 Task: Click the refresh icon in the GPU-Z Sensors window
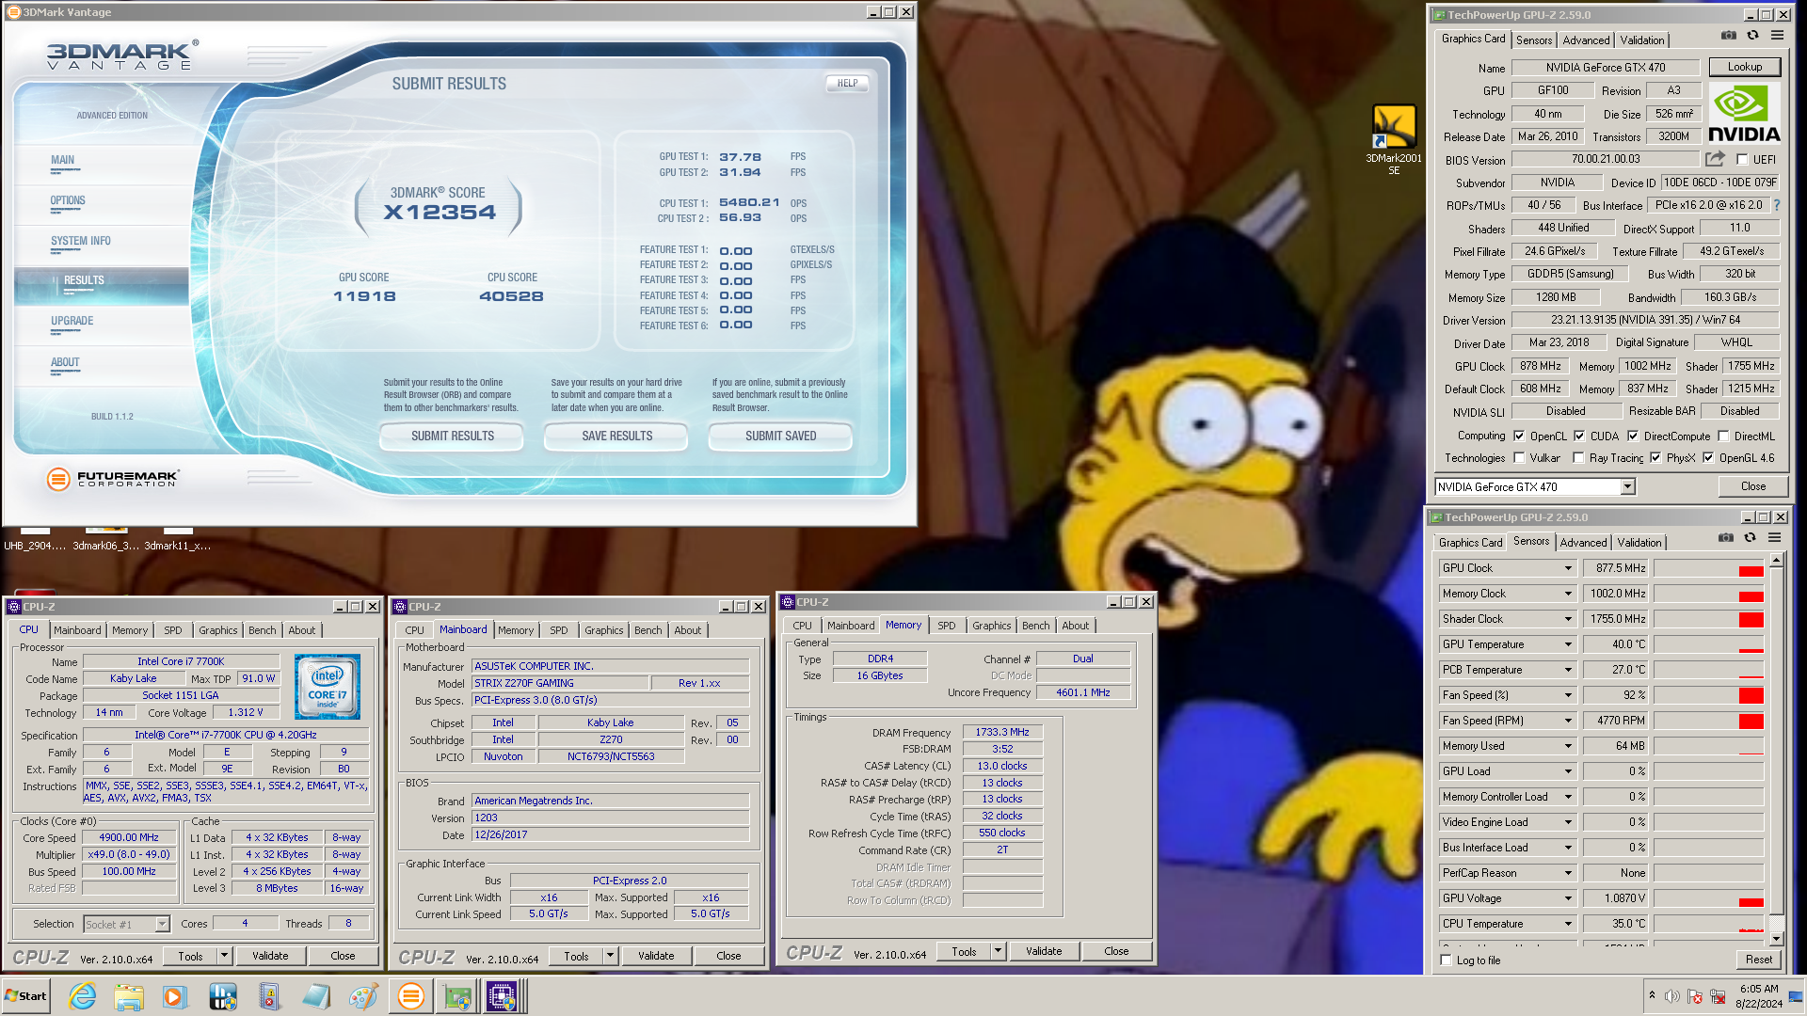point(1750,538)
